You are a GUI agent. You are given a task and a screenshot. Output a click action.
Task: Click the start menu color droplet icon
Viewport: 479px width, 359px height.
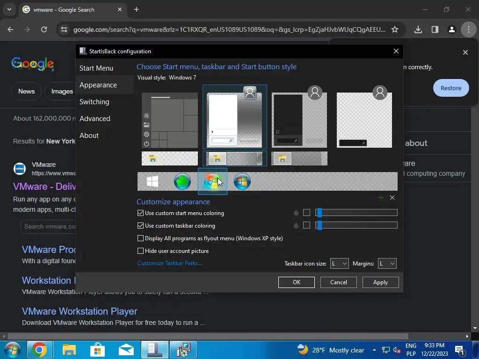pyautogui.click(x=296, y=213)
